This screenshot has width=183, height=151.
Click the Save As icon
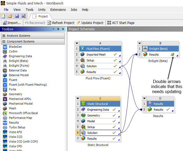24,16
